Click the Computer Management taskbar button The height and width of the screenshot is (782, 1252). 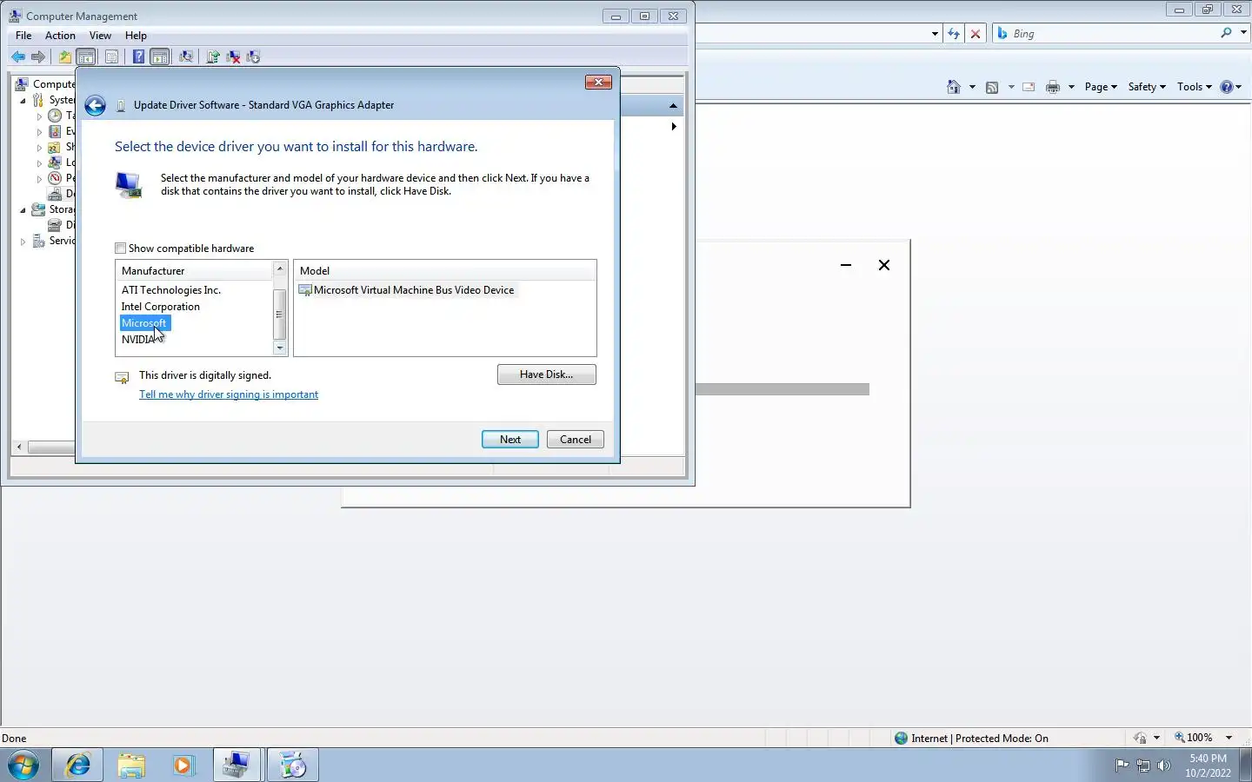click(x=236, y=765)
